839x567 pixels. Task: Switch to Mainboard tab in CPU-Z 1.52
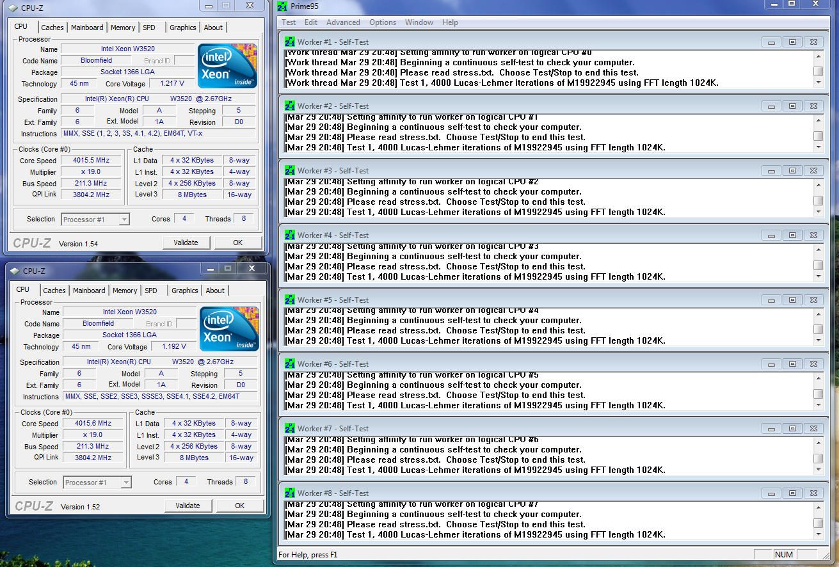click(89, 291)
